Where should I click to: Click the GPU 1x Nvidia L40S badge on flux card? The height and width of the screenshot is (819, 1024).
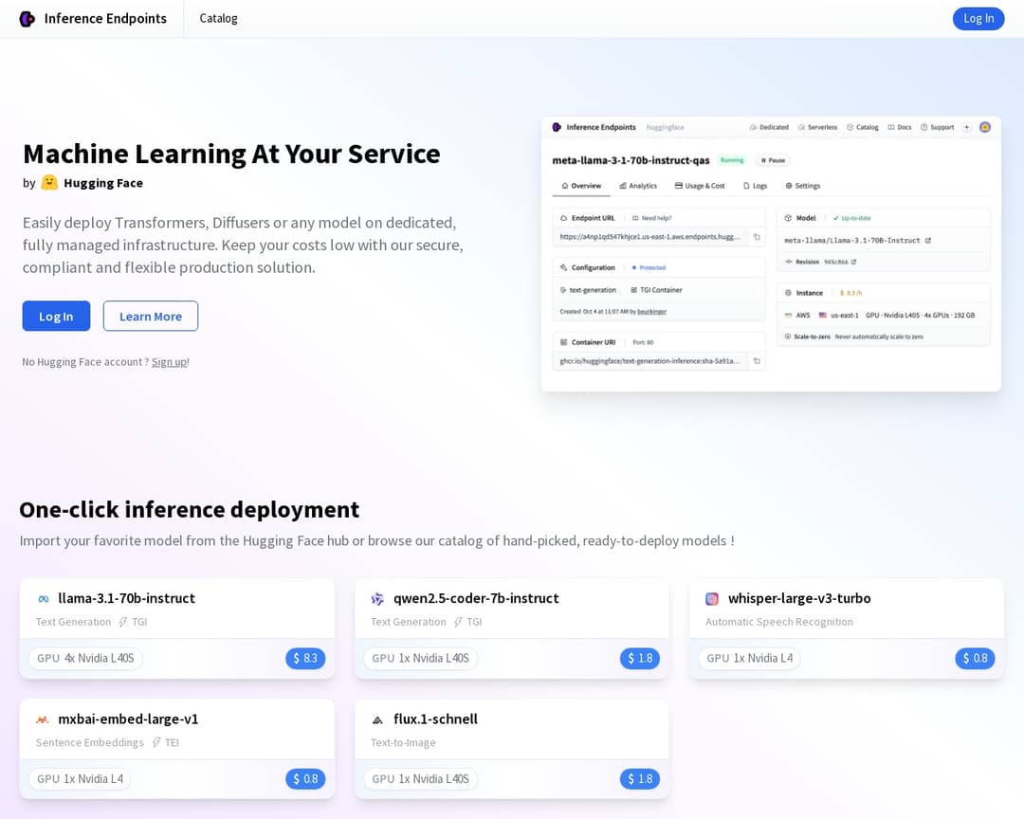pyautogui.click(x=421, y=779)
